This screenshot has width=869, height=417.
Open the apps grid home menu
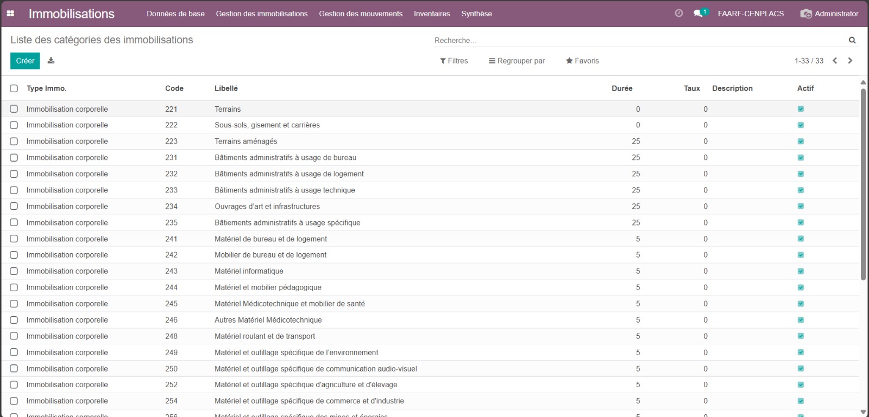coord(10,14)
